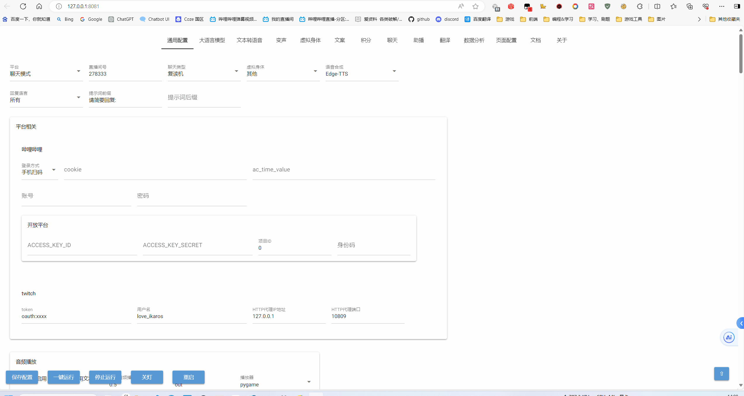Viewport: 744px width, 396px height.
Task: Click the browser refresh icon
Action: (23, 6)
